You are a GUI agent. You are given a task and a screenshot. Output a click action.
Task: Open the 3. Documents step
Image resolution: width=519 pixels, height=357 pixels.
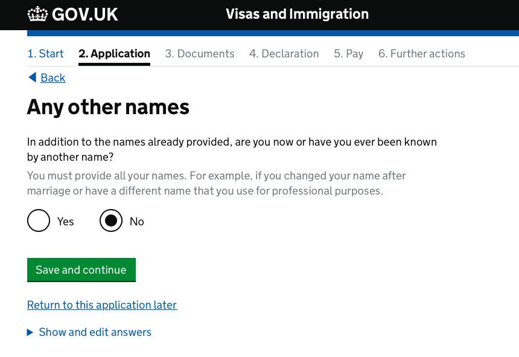pos(200,54)
